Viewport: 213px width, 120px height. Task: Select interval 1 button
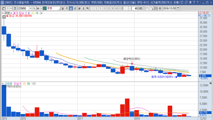tap(92, 8)
